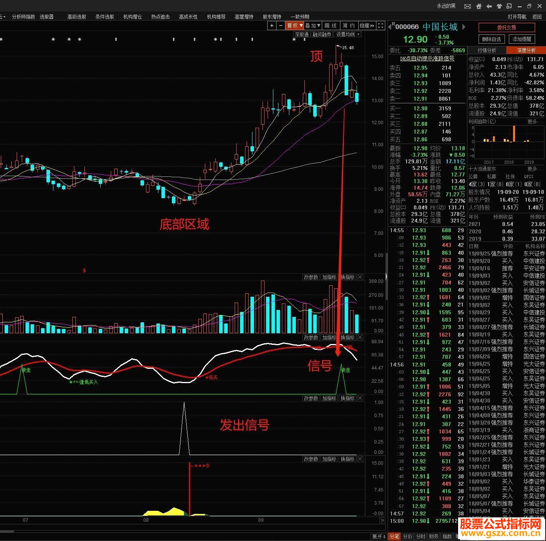Select 分时 bottom tab
Viewport: 546px width, 541px height.
pyautogui.click(x=421, y=536)
